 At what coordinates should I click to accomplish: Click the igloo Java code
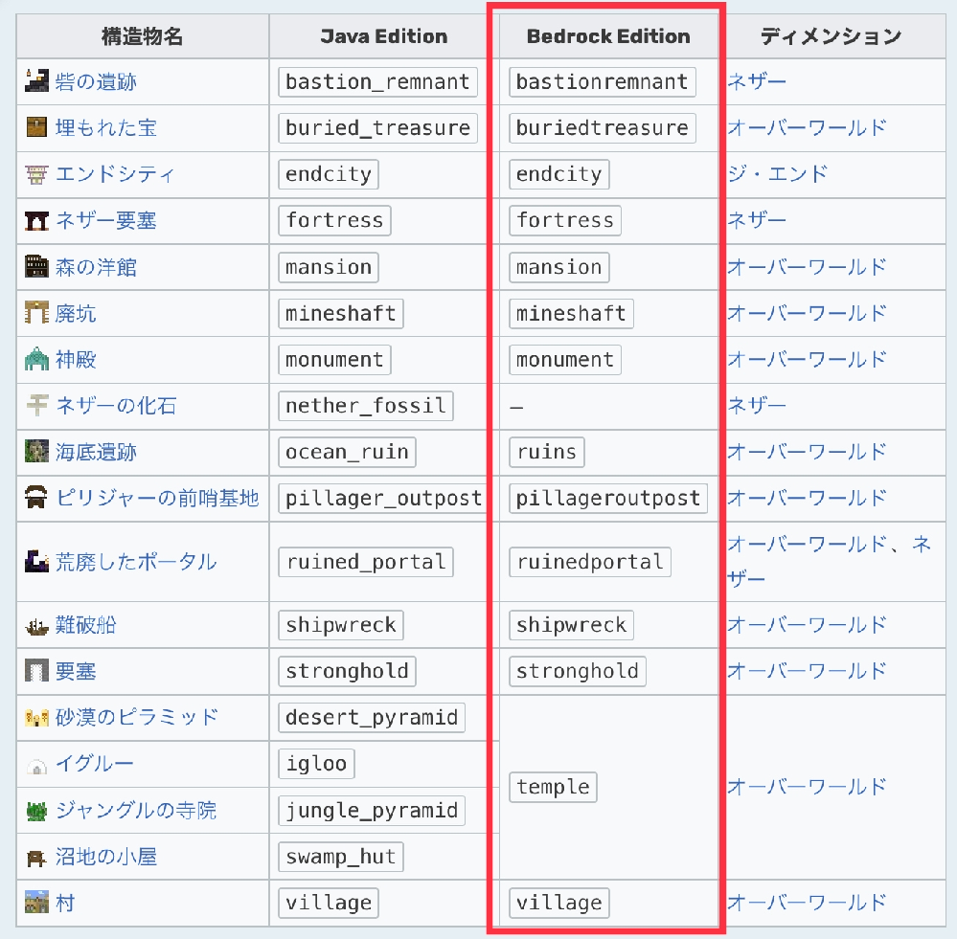tap(316, 764)
